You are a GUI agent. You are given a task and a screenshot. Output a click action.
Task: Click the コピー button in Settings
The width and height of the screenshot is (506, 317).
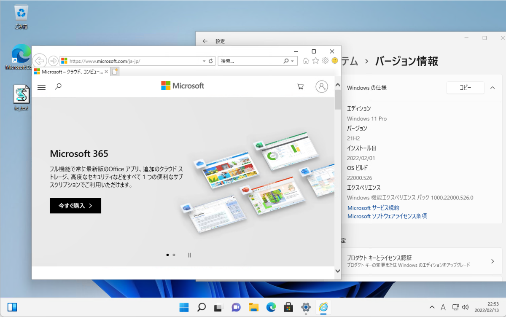click(x=465, y=88)
